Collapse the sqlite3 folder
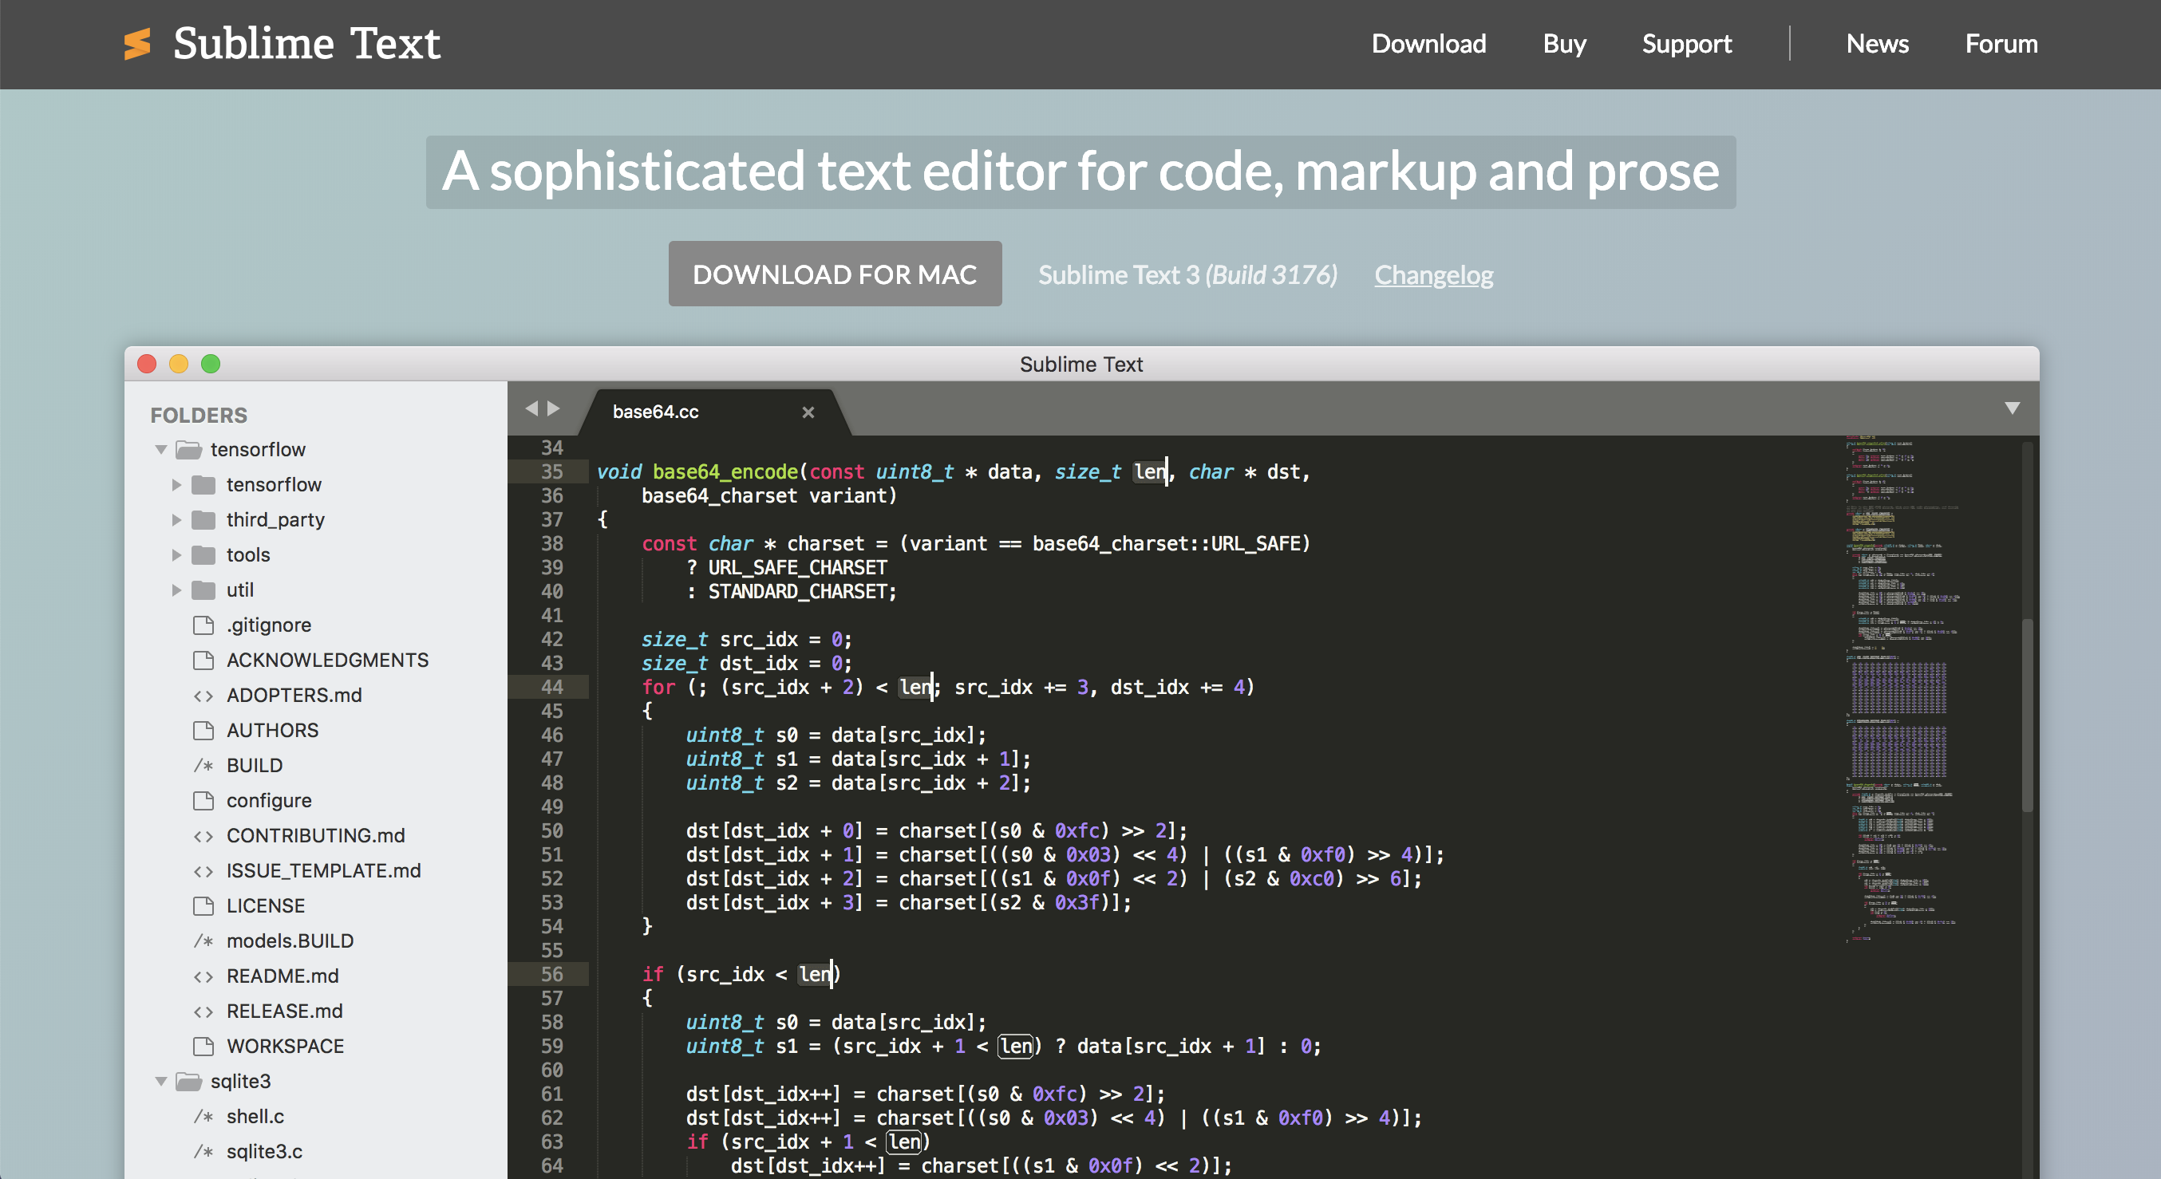The height and width of the screenshot is (1179, 2161). click(161, 1082)
